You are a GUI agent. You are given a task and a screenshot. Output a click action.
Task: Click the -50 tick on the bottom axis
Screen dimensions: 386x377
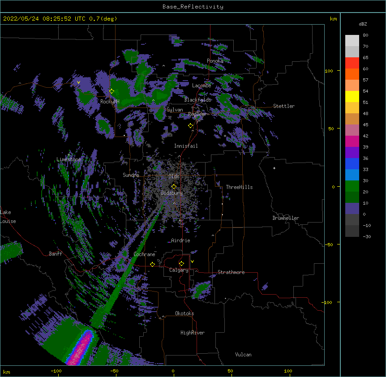114,371
